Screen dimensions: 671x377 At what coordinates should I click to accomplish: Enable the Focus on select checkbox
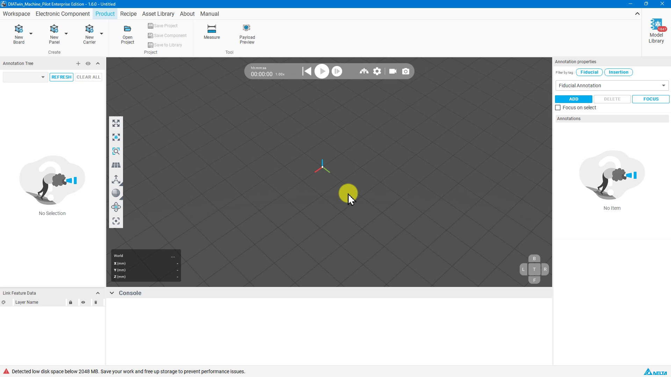tap(558, 108)
